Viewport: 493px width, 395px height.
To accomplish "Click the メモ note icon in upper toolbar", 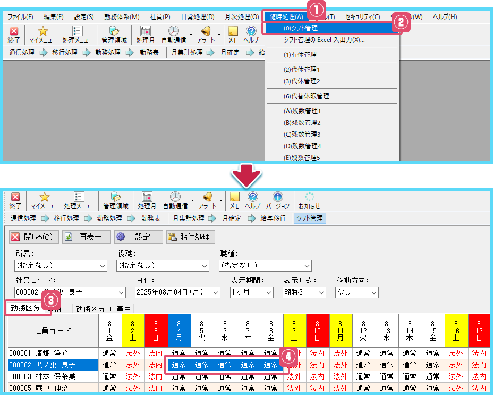I will point(233,35).
